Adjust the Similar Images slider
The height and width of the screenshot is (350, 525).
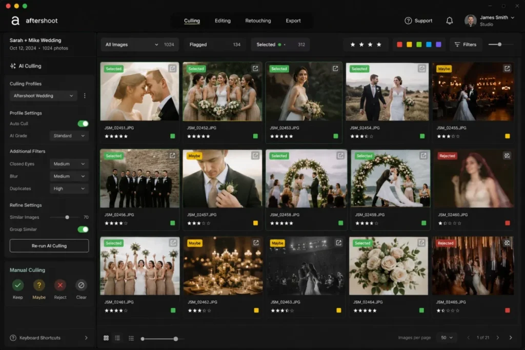click(67, 217)
